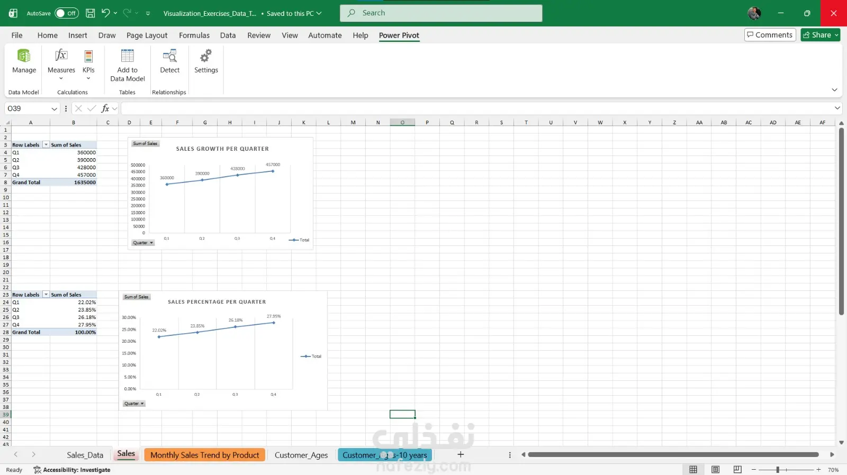
Task: Open the Measures menu
Action: coord(61,64)
